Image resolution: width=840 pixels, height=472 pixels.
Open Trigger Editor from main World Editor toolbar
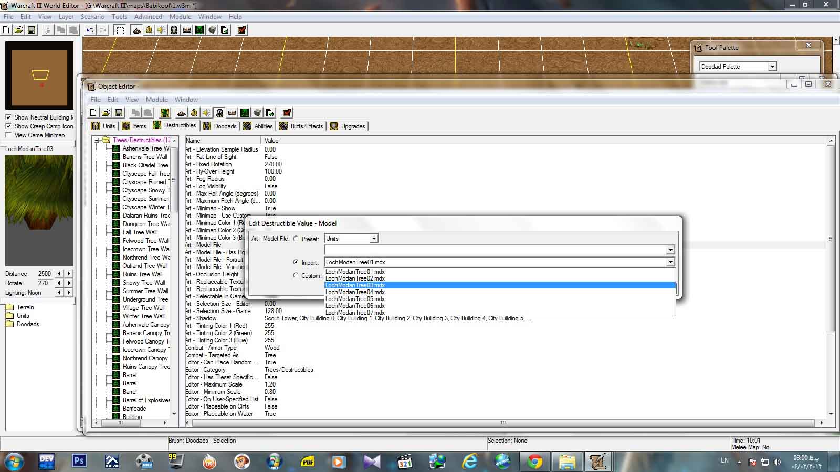click(x=149, y=30)
